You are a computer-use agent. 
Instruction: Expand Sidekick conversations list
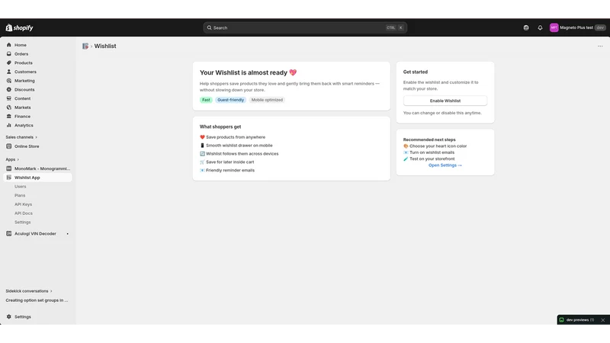(x=29, y=291)
